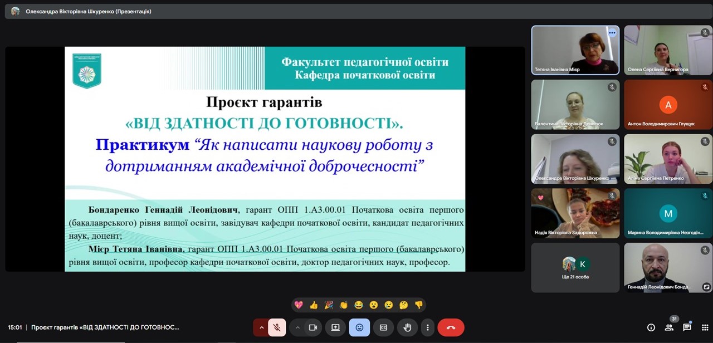
Task: Open the more options three-dot menu
Action: pyautogui.click(x=427, y=327)
